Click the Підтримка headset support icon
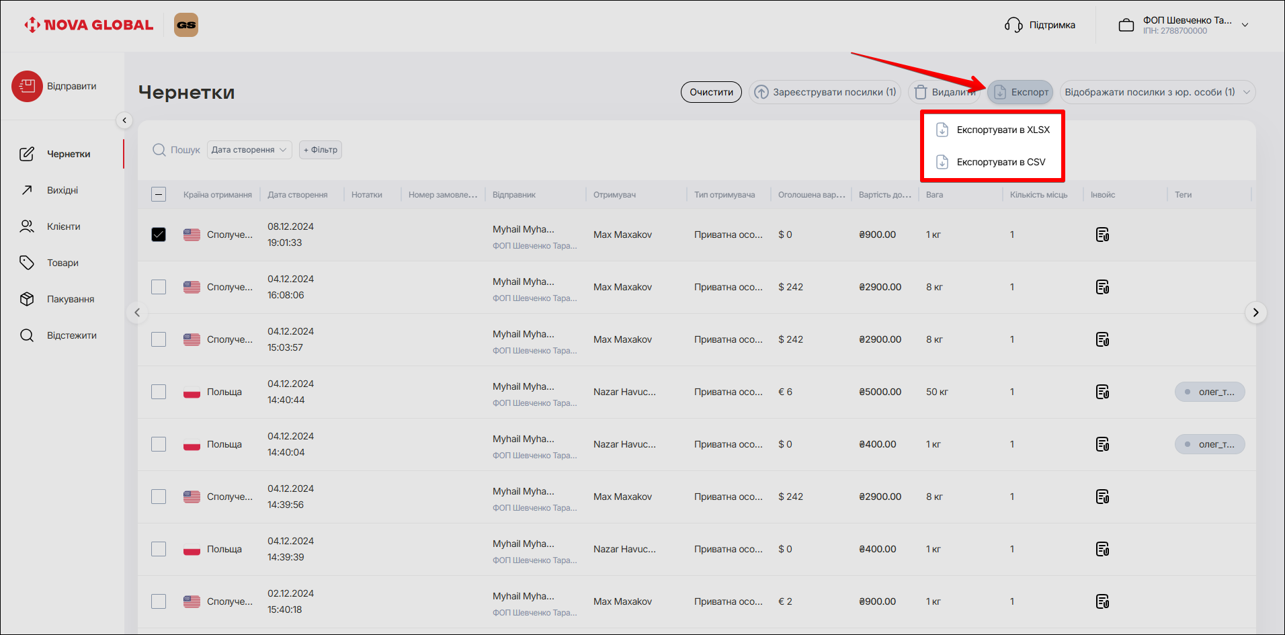The width and height of the screenshot is (1285, 635). coord(1013,25)
